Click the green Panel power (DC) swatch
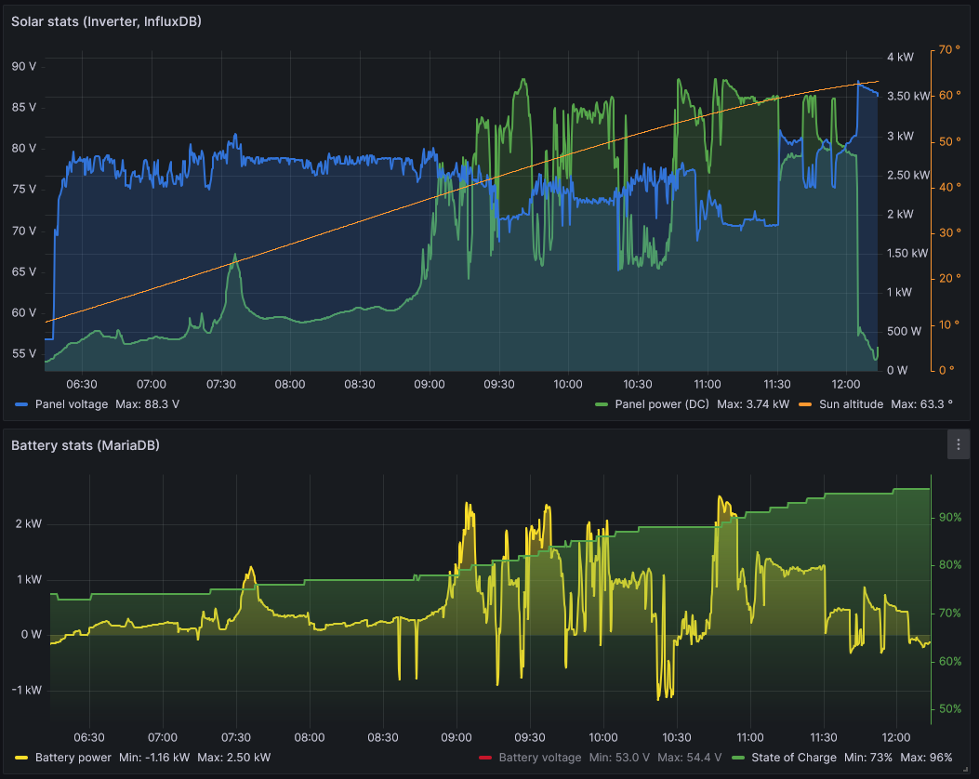Screen dimensions: 979x779 [x=602, y=404]
